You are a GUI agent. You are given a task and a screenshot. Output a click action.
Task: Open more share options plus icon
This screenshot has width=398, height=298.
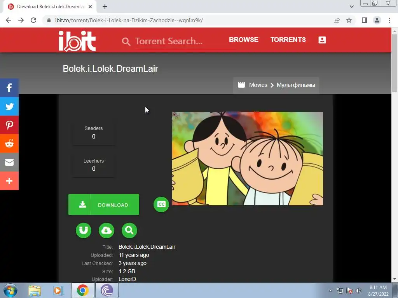(x=9, y=181)
